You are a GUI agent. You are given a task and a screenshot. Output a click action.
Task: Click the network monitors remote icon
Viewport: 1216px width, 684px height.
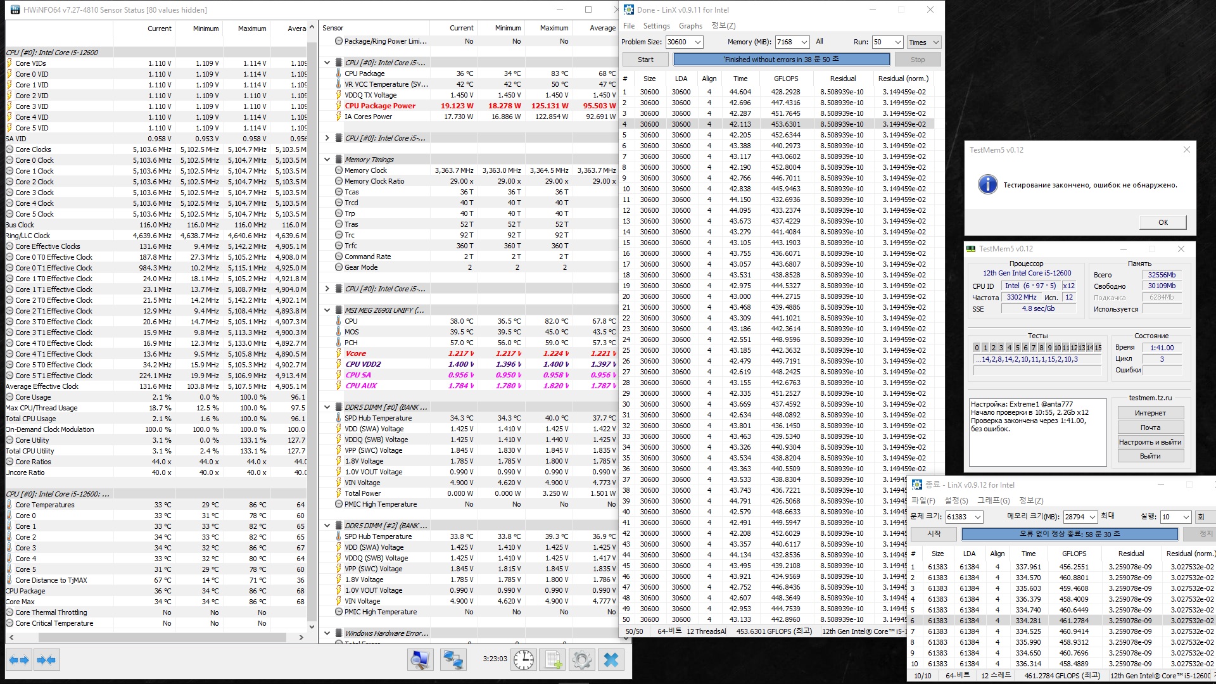[453, 660]
